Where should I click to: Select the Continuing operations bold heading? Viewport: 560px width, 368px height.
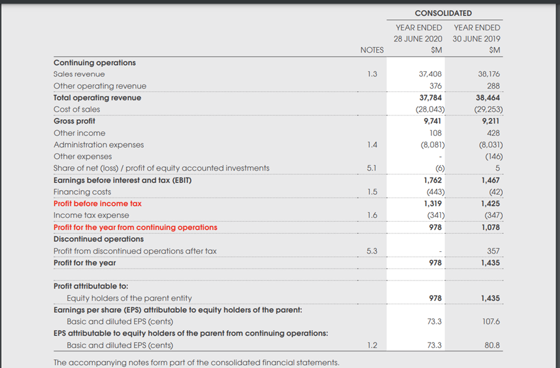(92, 62)
